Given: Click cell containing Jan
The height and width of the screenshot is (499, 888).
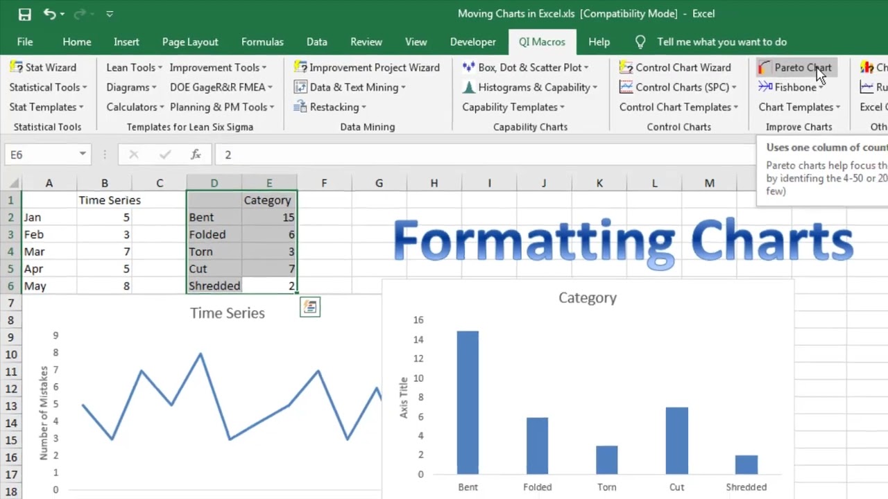Looking at the screenshot, I should (x=49, y=217).
